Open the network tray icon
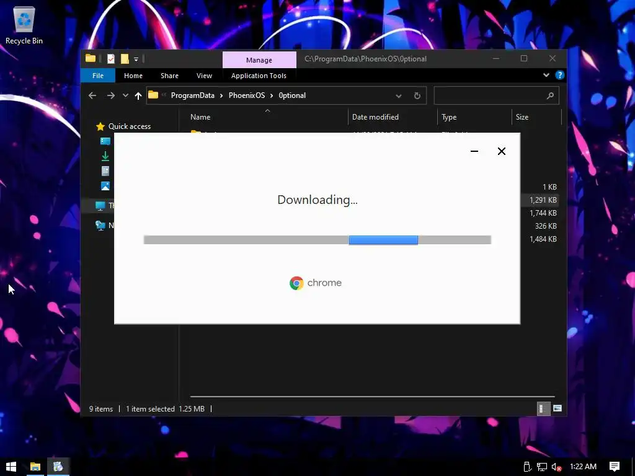The width and height of the screenshot is (635, 476). pos(542,467)
